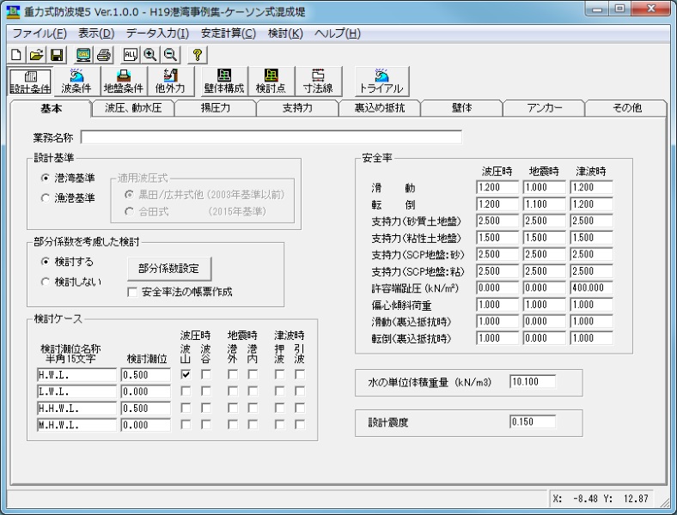Open the 地盤条件 toolbar button
Screen dimensions: 677x515
pyautogui.click(x=123, y=82)
